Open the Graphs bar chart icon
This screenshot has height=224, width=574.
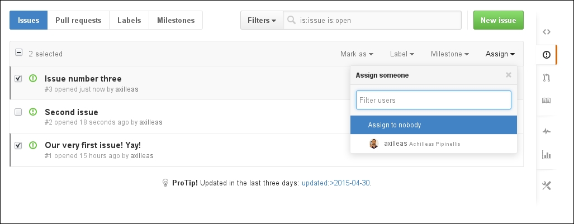click(x=546, y=155)
